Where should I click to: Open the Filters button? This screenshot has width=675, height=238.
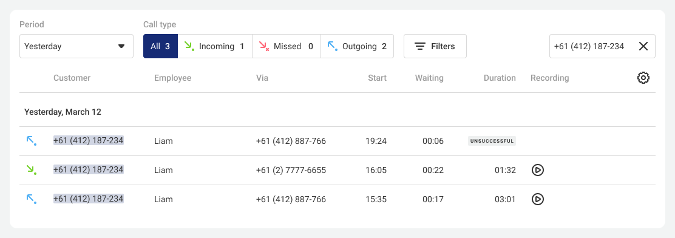pos(435,46)
